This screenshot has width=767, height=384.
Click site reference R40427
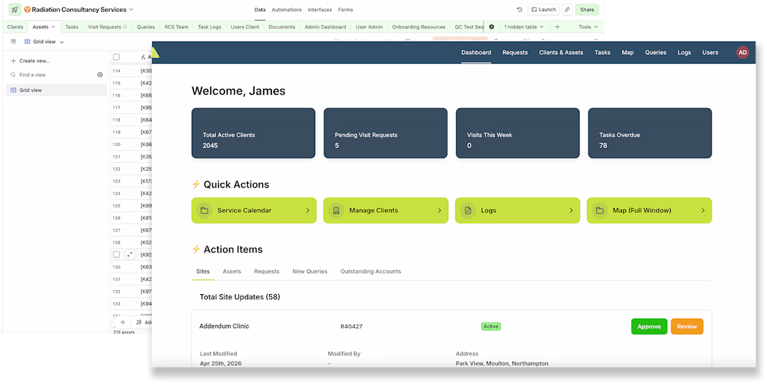[x=351, y=326]
